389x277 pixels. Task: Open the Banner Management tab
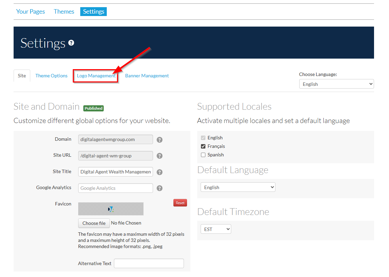point(147,76)
